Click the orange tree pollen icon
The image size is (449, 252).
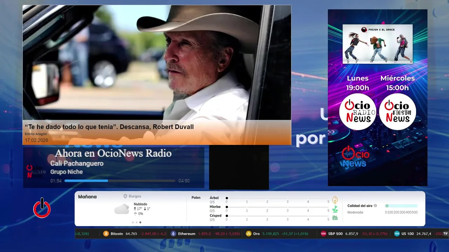click(x=335, y=200)
